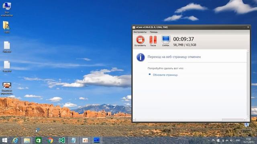Select the first blank document file on desktop

[x=7, y=47]
